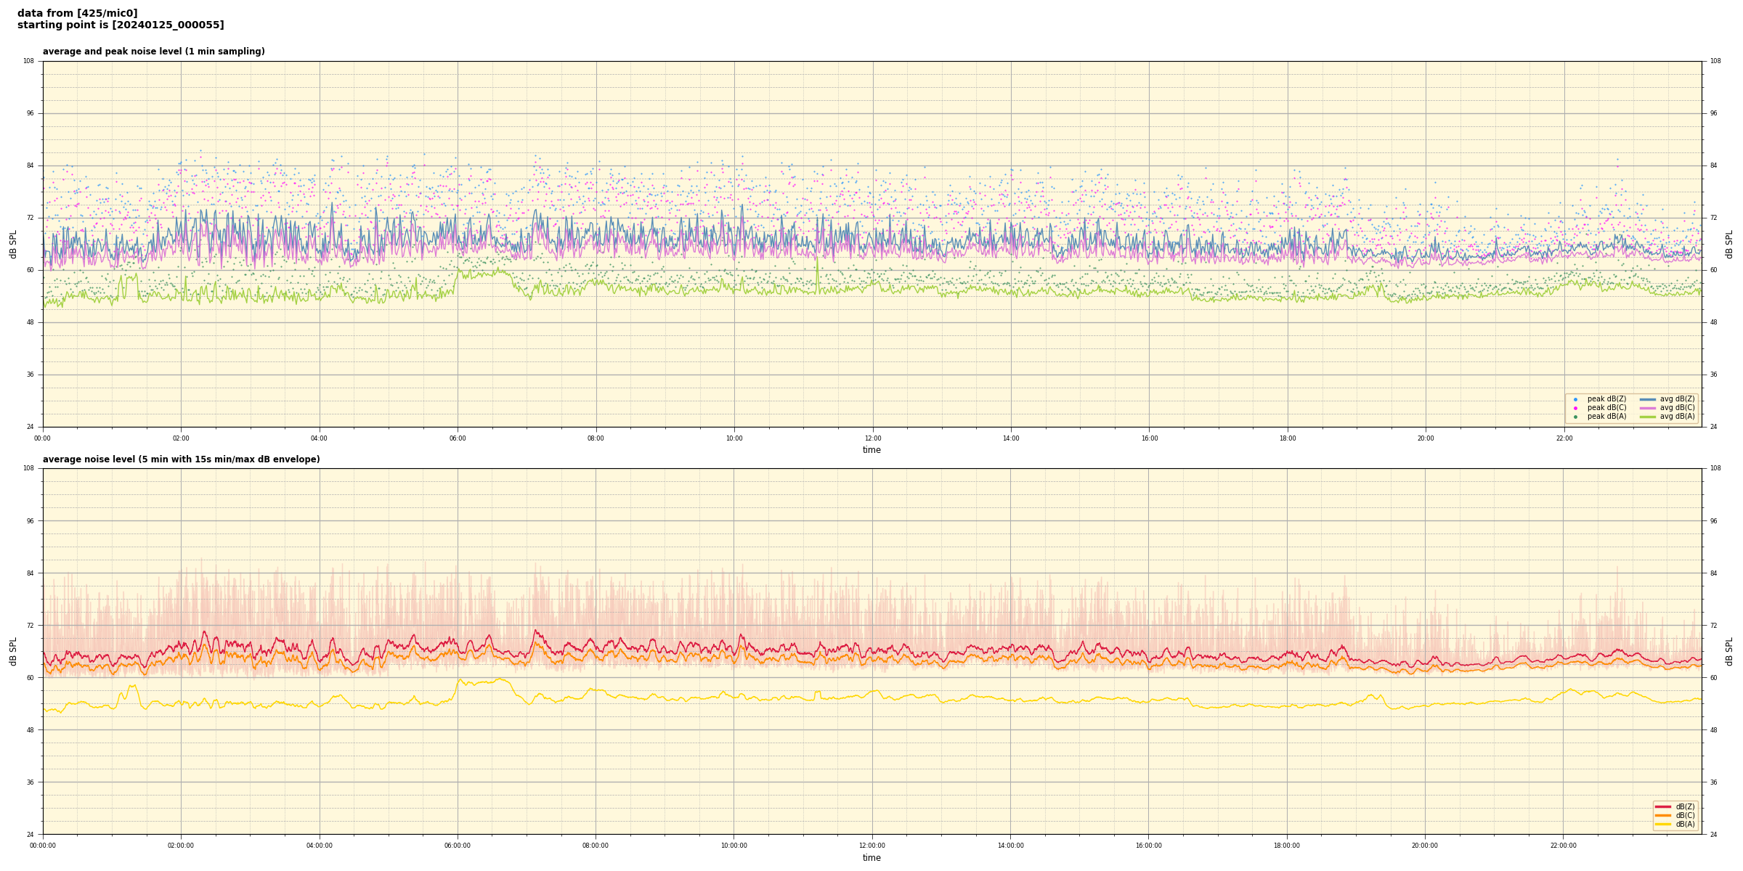This screenshot has height=871, width=1743.
Task: Click the starting point 20240125_000055 text
Action: (x=121, y=25)
